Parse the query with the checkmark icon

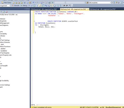point(32,6)
